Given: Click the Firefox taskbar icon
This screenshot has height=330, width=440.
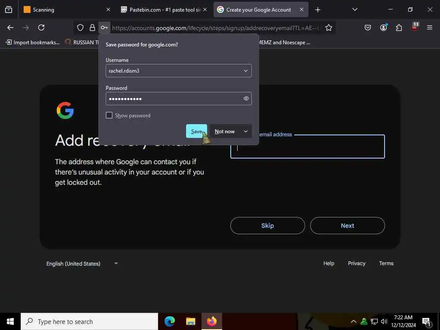Looking at the screenshot, I should pyautogui.click(x=212, y=321).
